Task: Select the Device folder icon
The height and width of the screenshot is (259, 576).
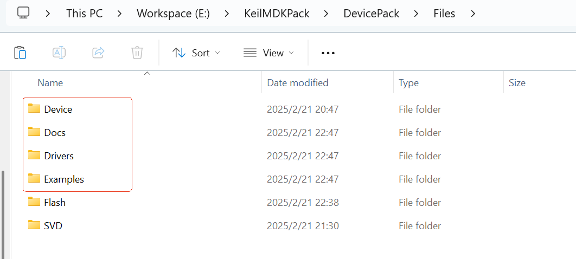Action: coord(35,109)
